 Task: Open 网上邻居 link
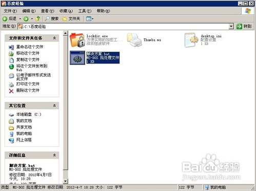point(24,140)
